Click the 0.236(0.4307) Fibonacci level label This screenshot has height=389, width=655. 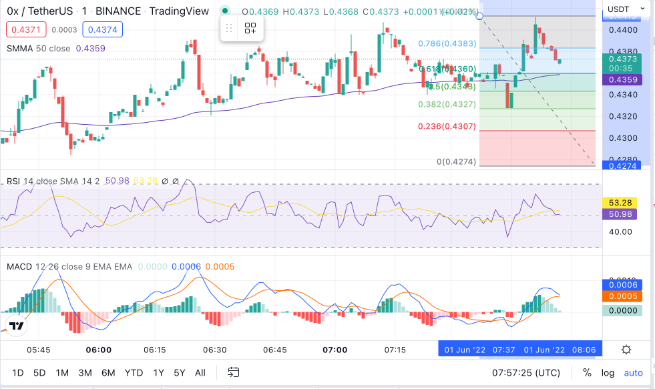tap(447, 126)
